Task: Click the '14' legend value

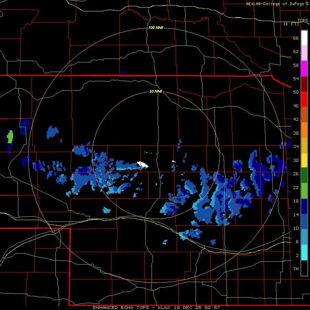Action: pyautogui.click(x=296, y=215)
